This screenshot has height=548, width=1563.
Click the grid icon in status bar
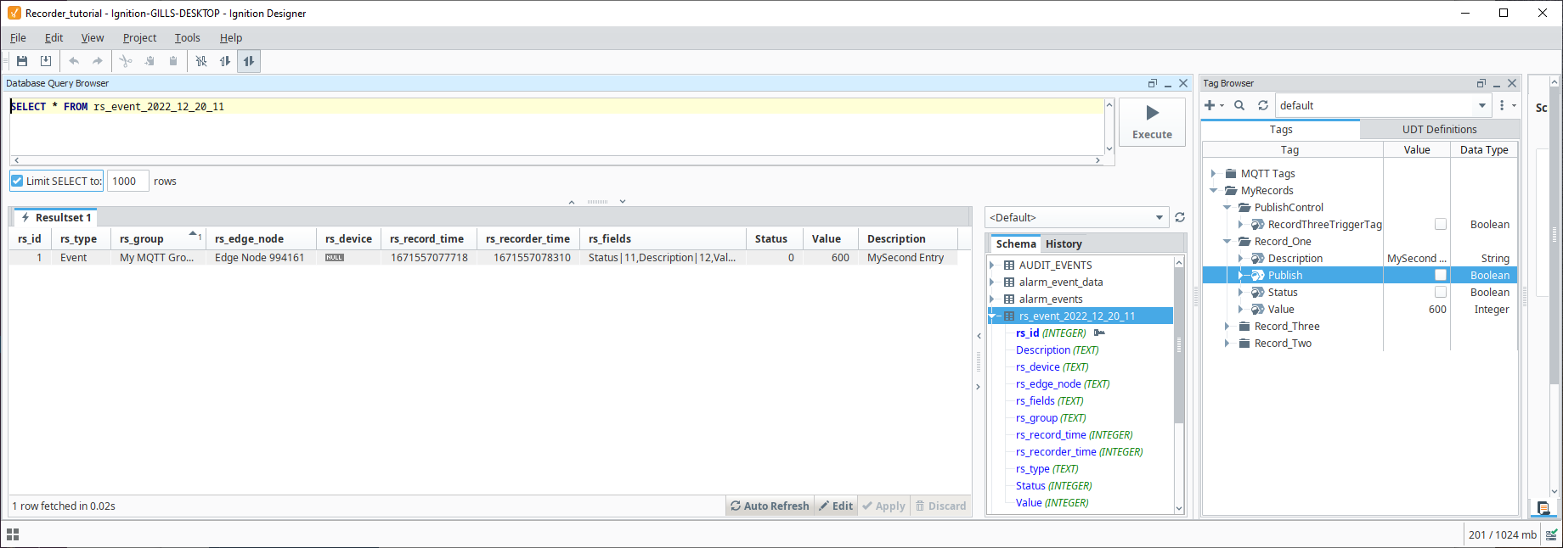pos(13,534)
